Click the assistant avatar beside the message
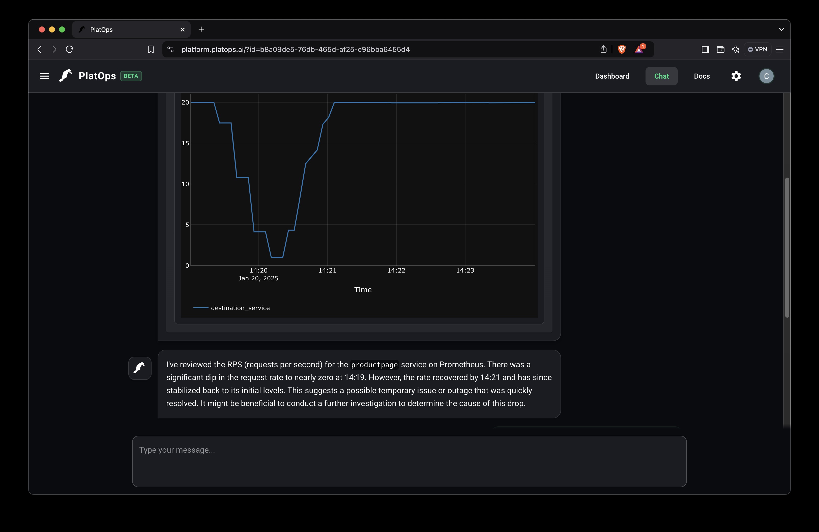The width and height of the screenshot is (819, 532). [x=140, y=368]
